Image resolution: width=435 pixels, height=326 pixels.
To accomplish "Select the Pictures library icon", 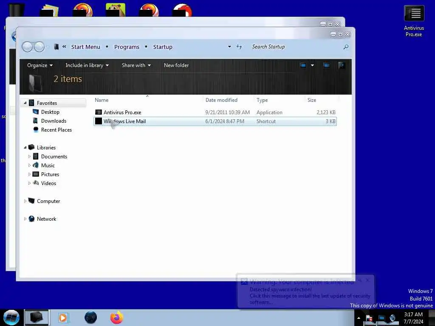I will [36, 174].
